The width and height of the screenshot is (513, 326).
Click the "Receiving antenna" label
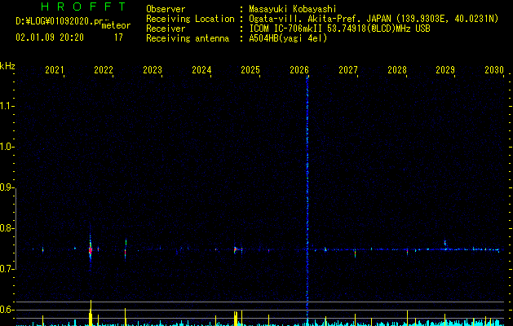point(188,38)
